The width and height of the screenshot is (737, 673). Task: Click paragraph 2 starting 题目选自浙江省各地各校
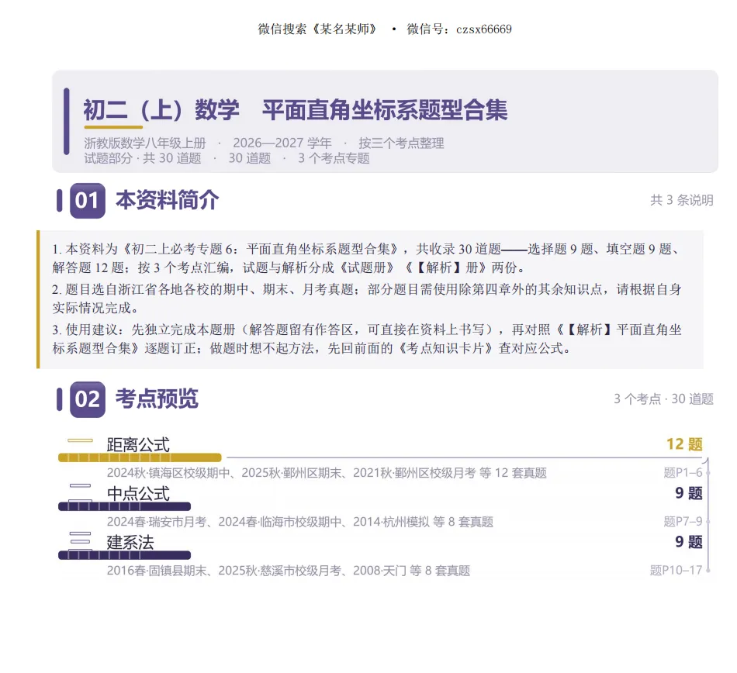point(367,299)
